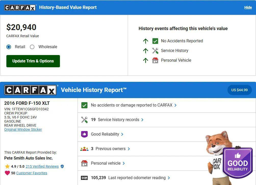Viewport: 256px width, 185px height.
Task: Open the Original Window Sticker link
Action: pyautogui.click(x=23, y=129)
